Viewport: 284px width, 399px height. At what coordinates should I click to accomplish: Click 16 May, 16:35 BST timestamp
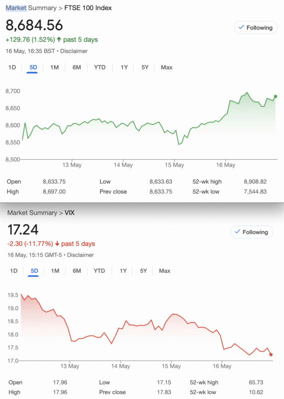tap(30, 51)
